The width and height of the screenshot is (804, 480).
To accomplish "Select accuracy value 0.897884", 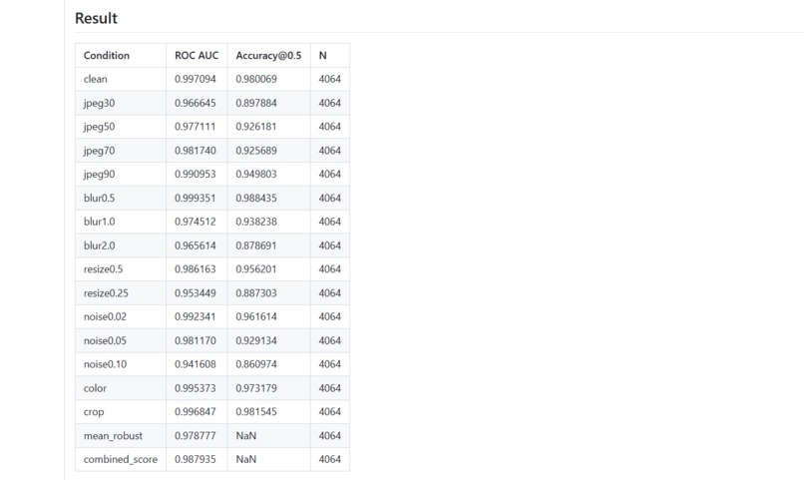I will (256, 103).
